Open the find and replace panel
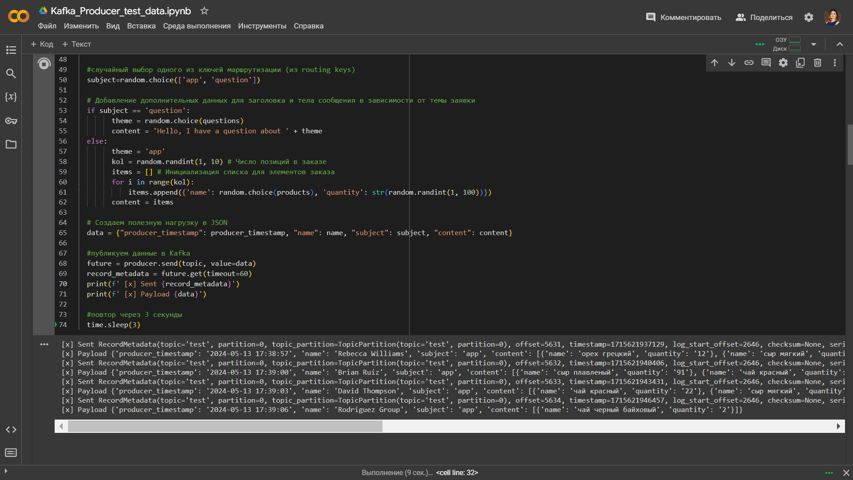 pos(11,73)
